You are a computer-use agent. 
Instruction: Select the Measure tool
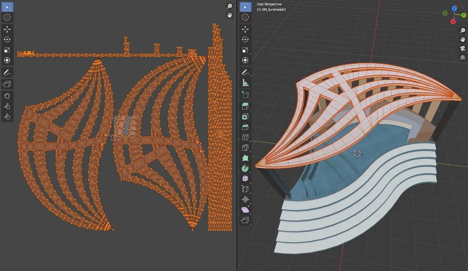point(245,83)
